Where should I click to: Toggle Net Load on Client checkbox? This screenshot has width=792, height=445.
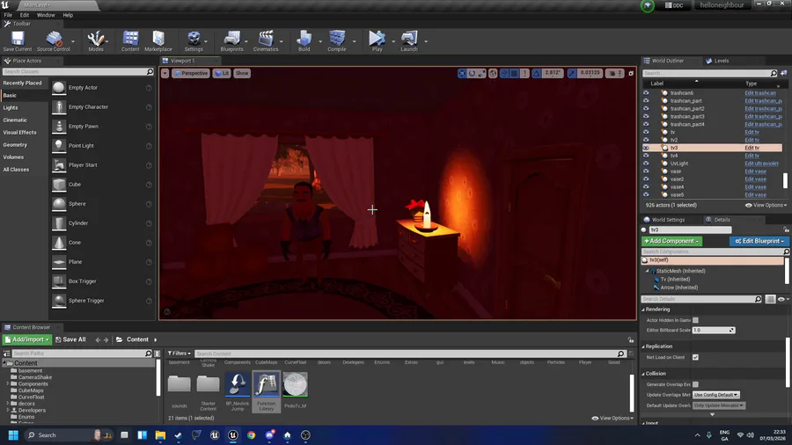(695, 357)
